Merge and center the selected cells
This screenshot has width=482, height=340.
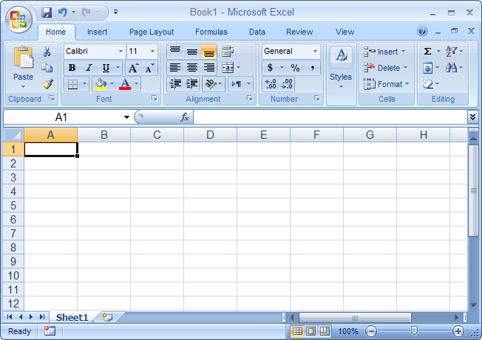coord(228,67)
